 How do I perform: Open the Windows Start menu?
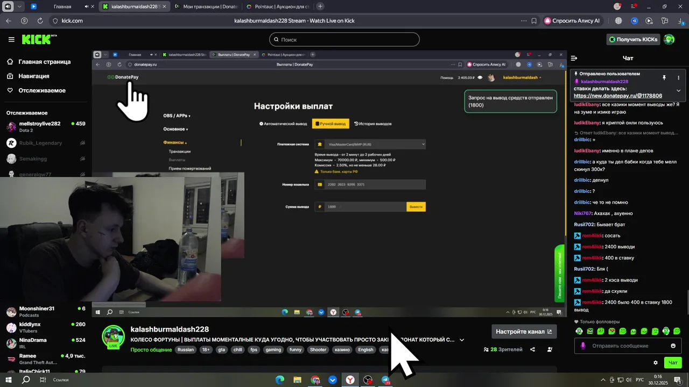pyautogui.click(x=9, y=380)
